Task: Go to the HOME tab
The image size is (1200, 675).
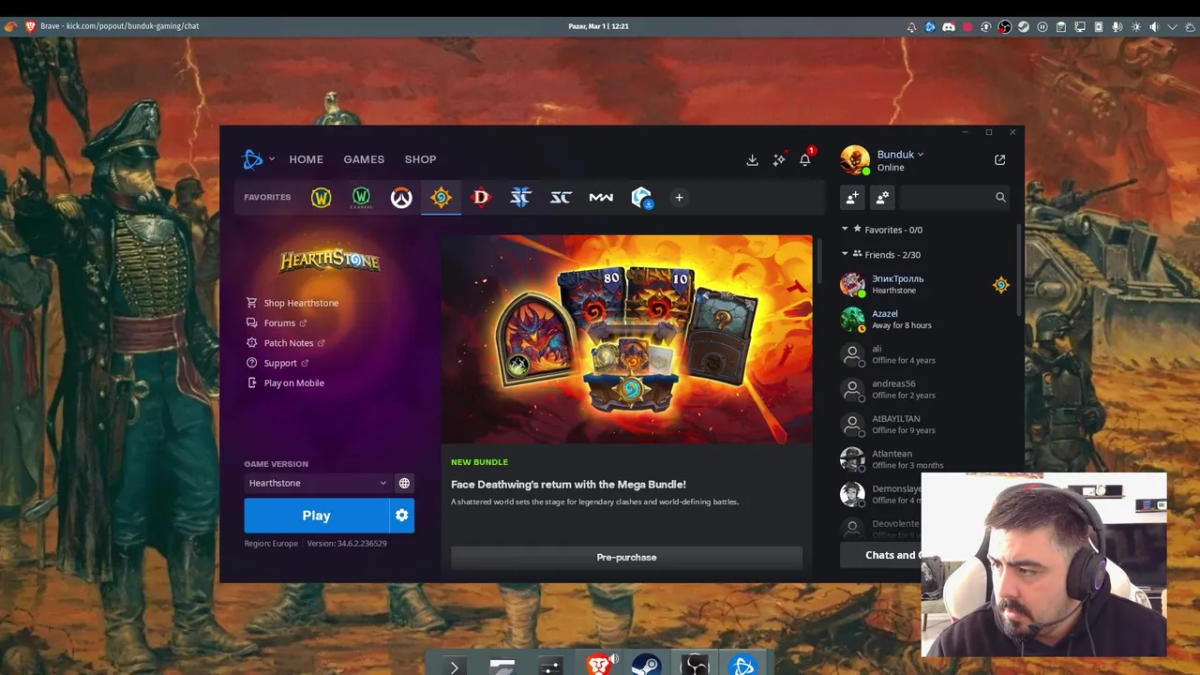Action: click(x=306, y=159)
